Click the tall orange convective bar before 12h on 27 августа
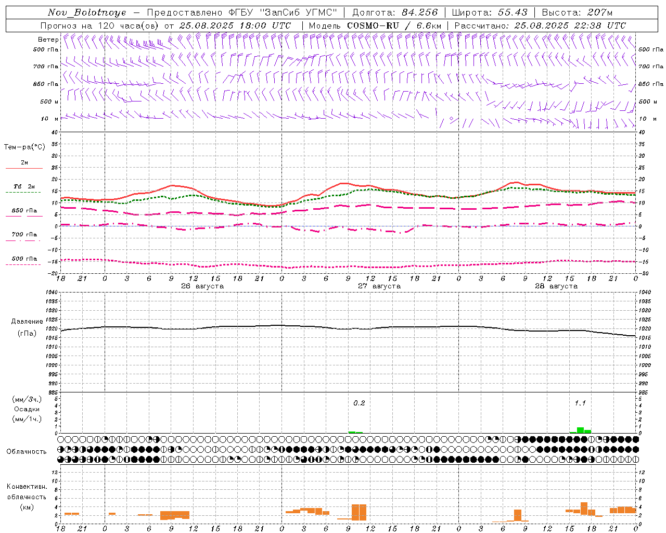The width and height of the screenshot is (666, 533). [359, 513]
